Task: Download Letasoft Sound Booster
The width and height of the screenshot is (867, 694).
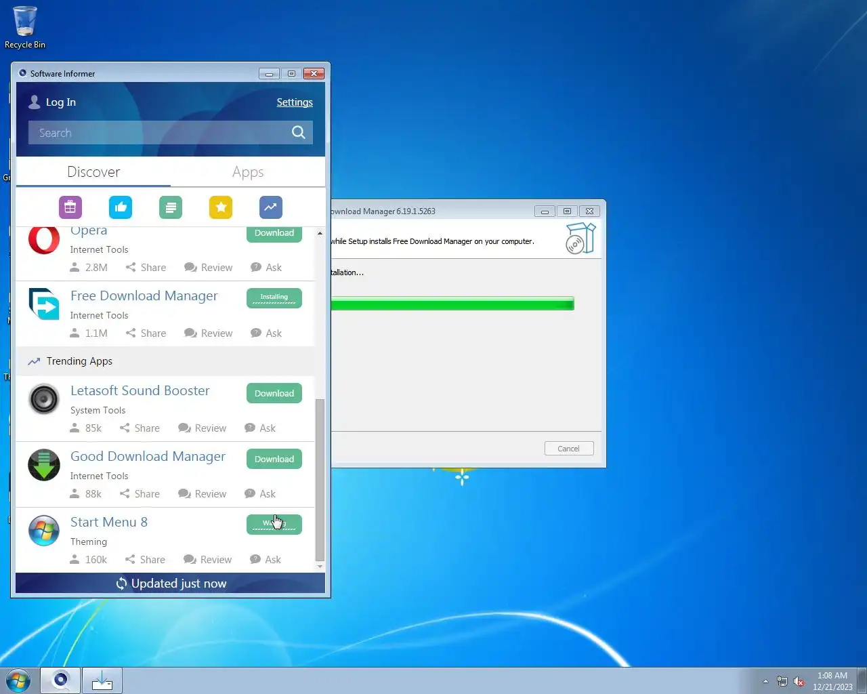Action: (x=274, y=393)
